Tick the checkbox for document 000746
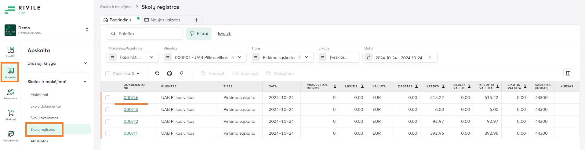This screenshot has height=150, width=585. (108, 98)
